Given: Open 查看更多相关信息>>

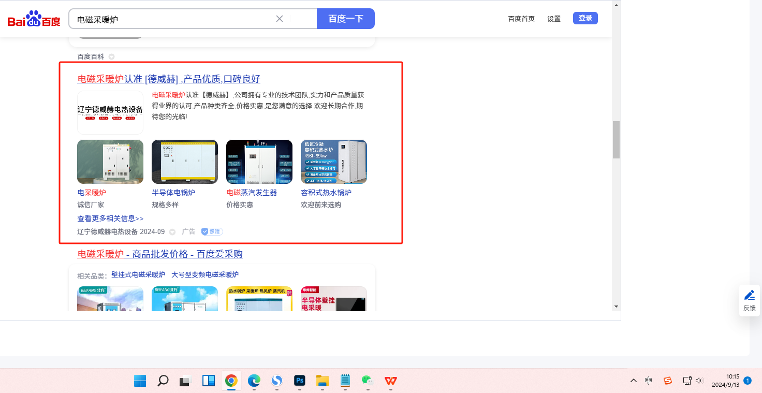Looking at the screenshot, I should tap(110, 219).
